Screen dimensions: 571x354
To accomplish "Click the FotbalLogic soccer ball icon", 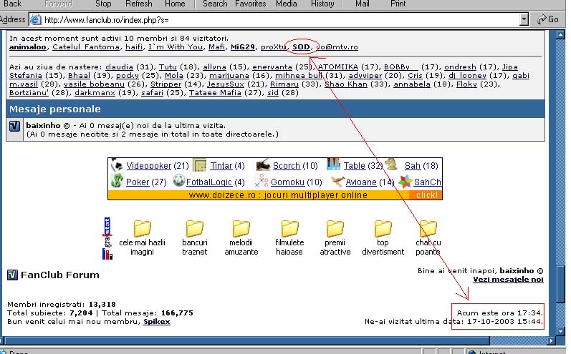I will (179, 182).
